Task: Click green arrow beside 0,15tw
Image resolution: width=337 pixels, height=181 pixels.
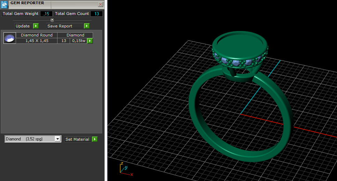Action: 90,41
